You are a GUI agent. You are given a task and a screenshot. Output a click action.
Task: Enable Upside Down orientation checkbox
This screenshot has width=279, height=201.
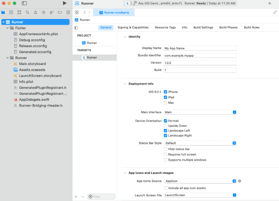[x=166, y=126]
